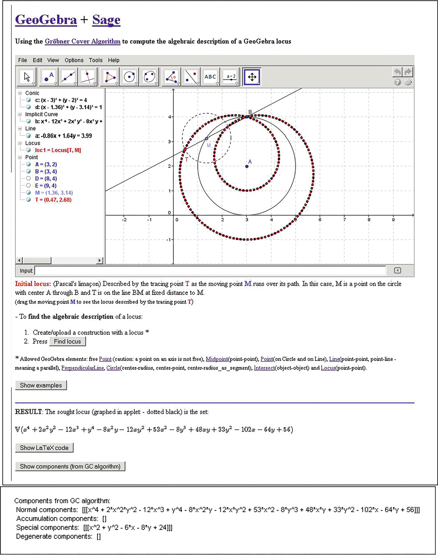Open the Midpoint documentation link

(x=216, y=359)
